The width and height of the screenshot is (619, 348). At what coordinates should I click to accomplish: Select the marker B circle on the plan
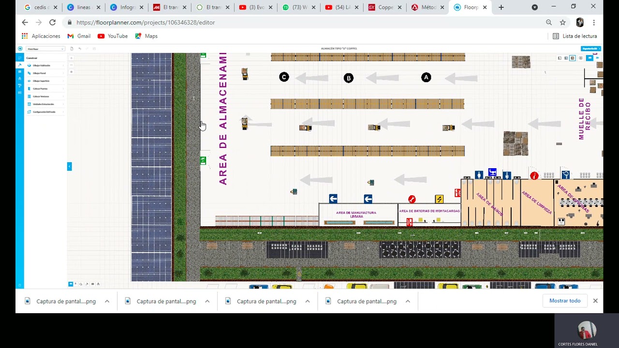[349, 78]
